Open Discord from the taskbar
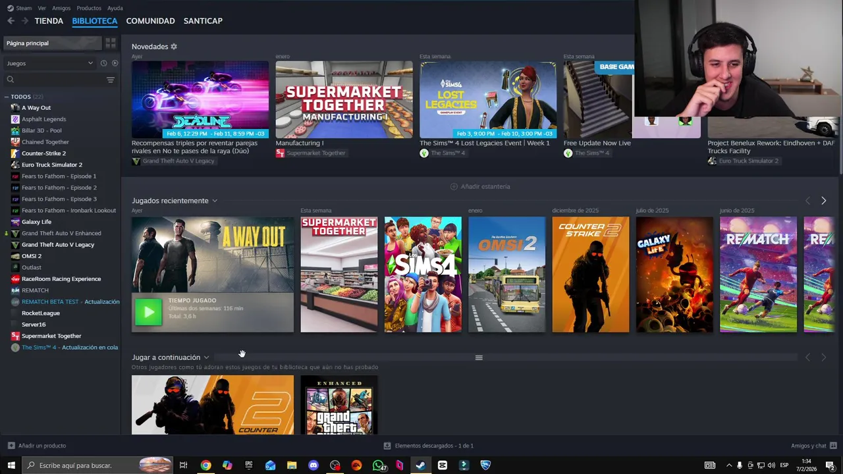The height and width of the screenshot is (474, 843). [313, 465]
